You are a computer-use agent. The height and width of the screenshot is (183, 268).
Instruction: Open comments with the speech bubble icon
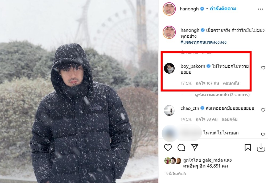[x=181, y=147]
